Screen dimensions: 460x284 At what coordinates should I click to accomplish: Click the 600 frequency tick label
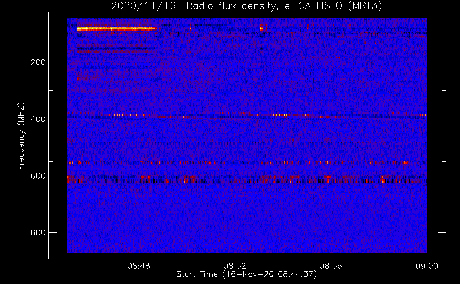(x=38, y=176)
